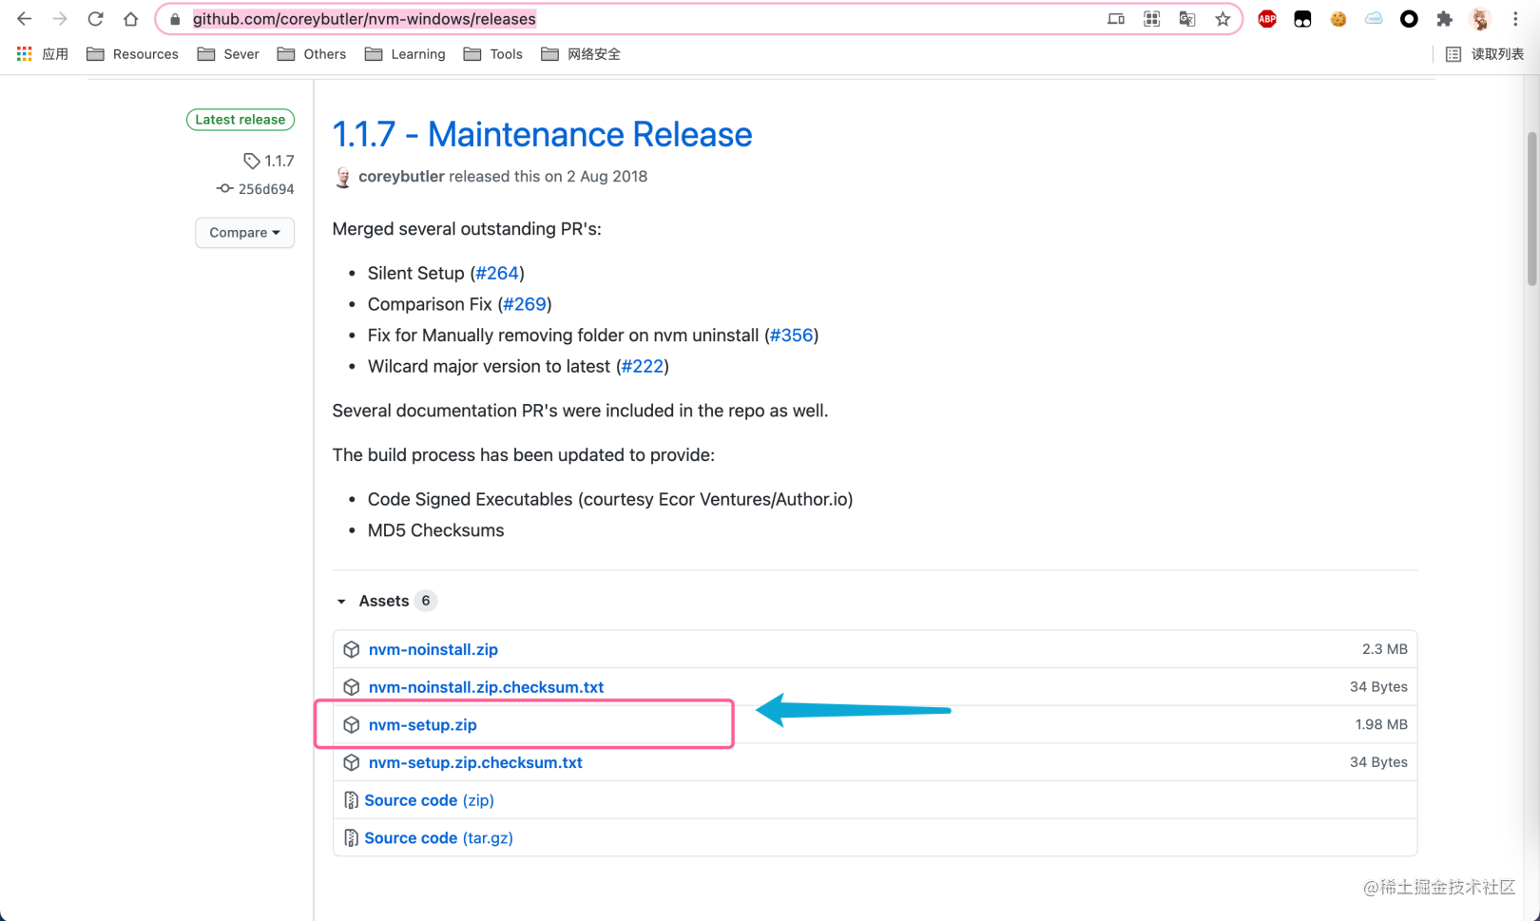Download Source code (zip)

tap(430, 800)
